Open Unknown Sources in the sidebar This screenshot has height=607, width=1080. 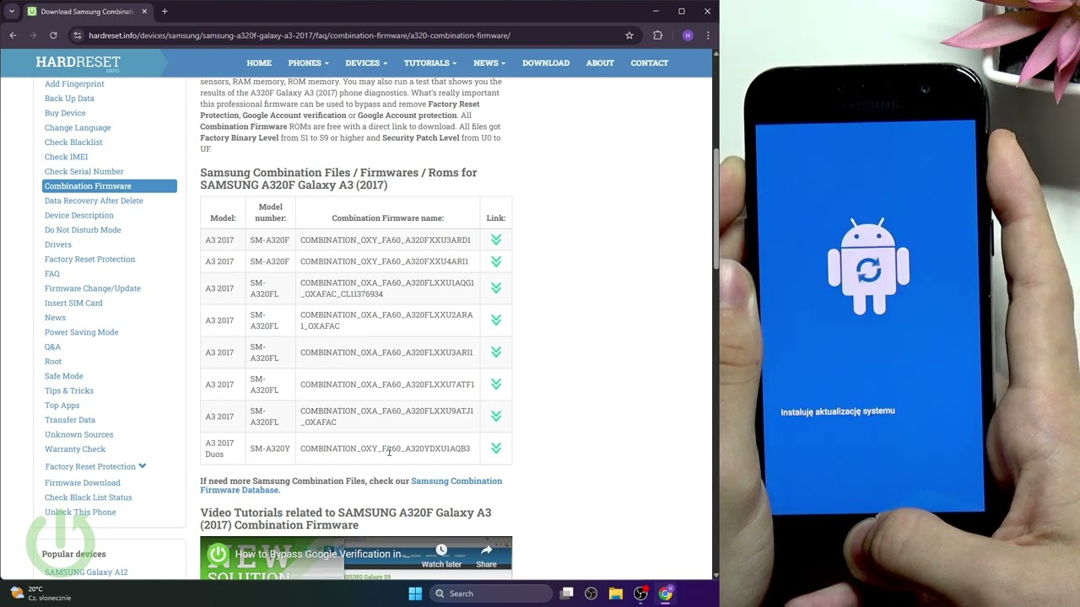[x=78, y=435]
